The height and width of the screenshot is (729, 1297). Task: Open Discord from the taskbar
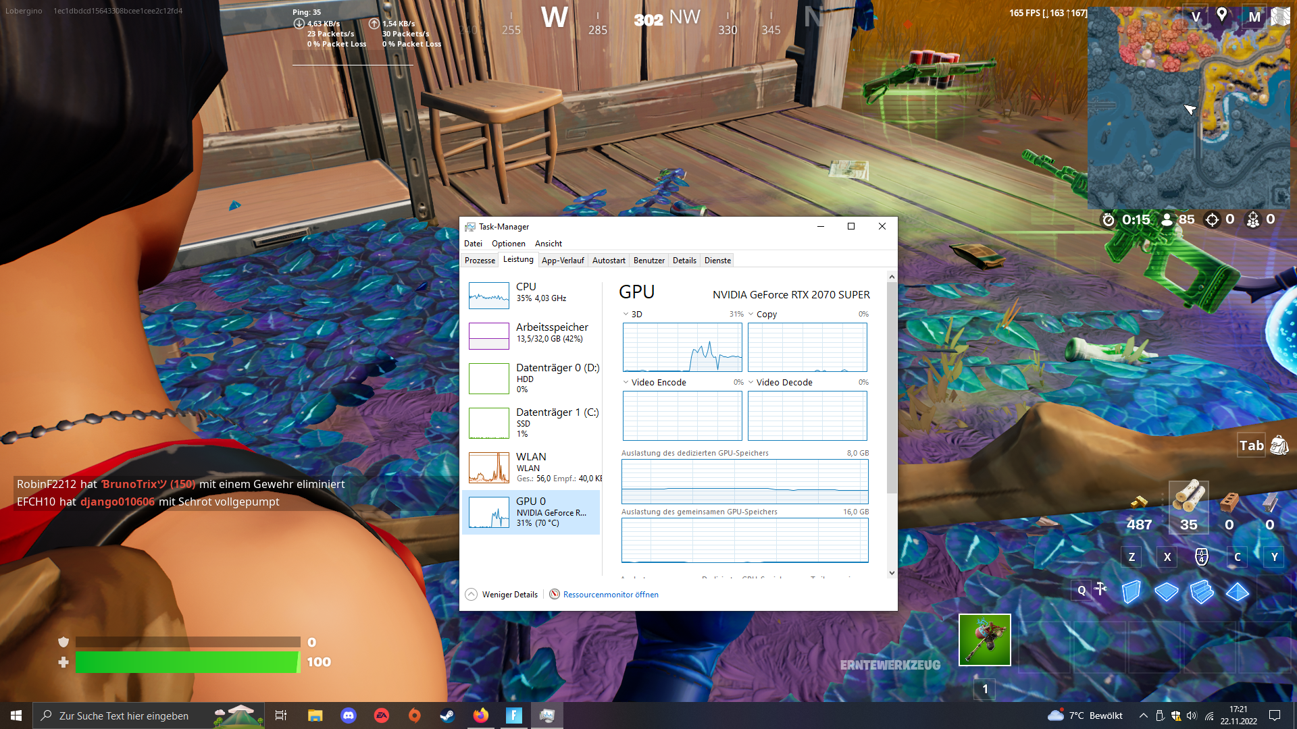[349, 715]
